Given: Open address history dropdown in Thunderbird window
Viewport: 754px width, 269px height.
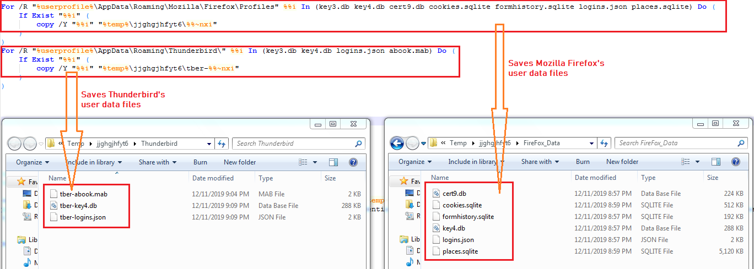Looking at the screenshot, I should click(209, 144).
